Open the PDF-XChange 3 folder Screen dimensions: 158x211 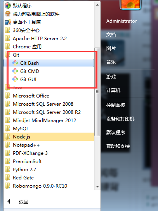coord(49,153)
